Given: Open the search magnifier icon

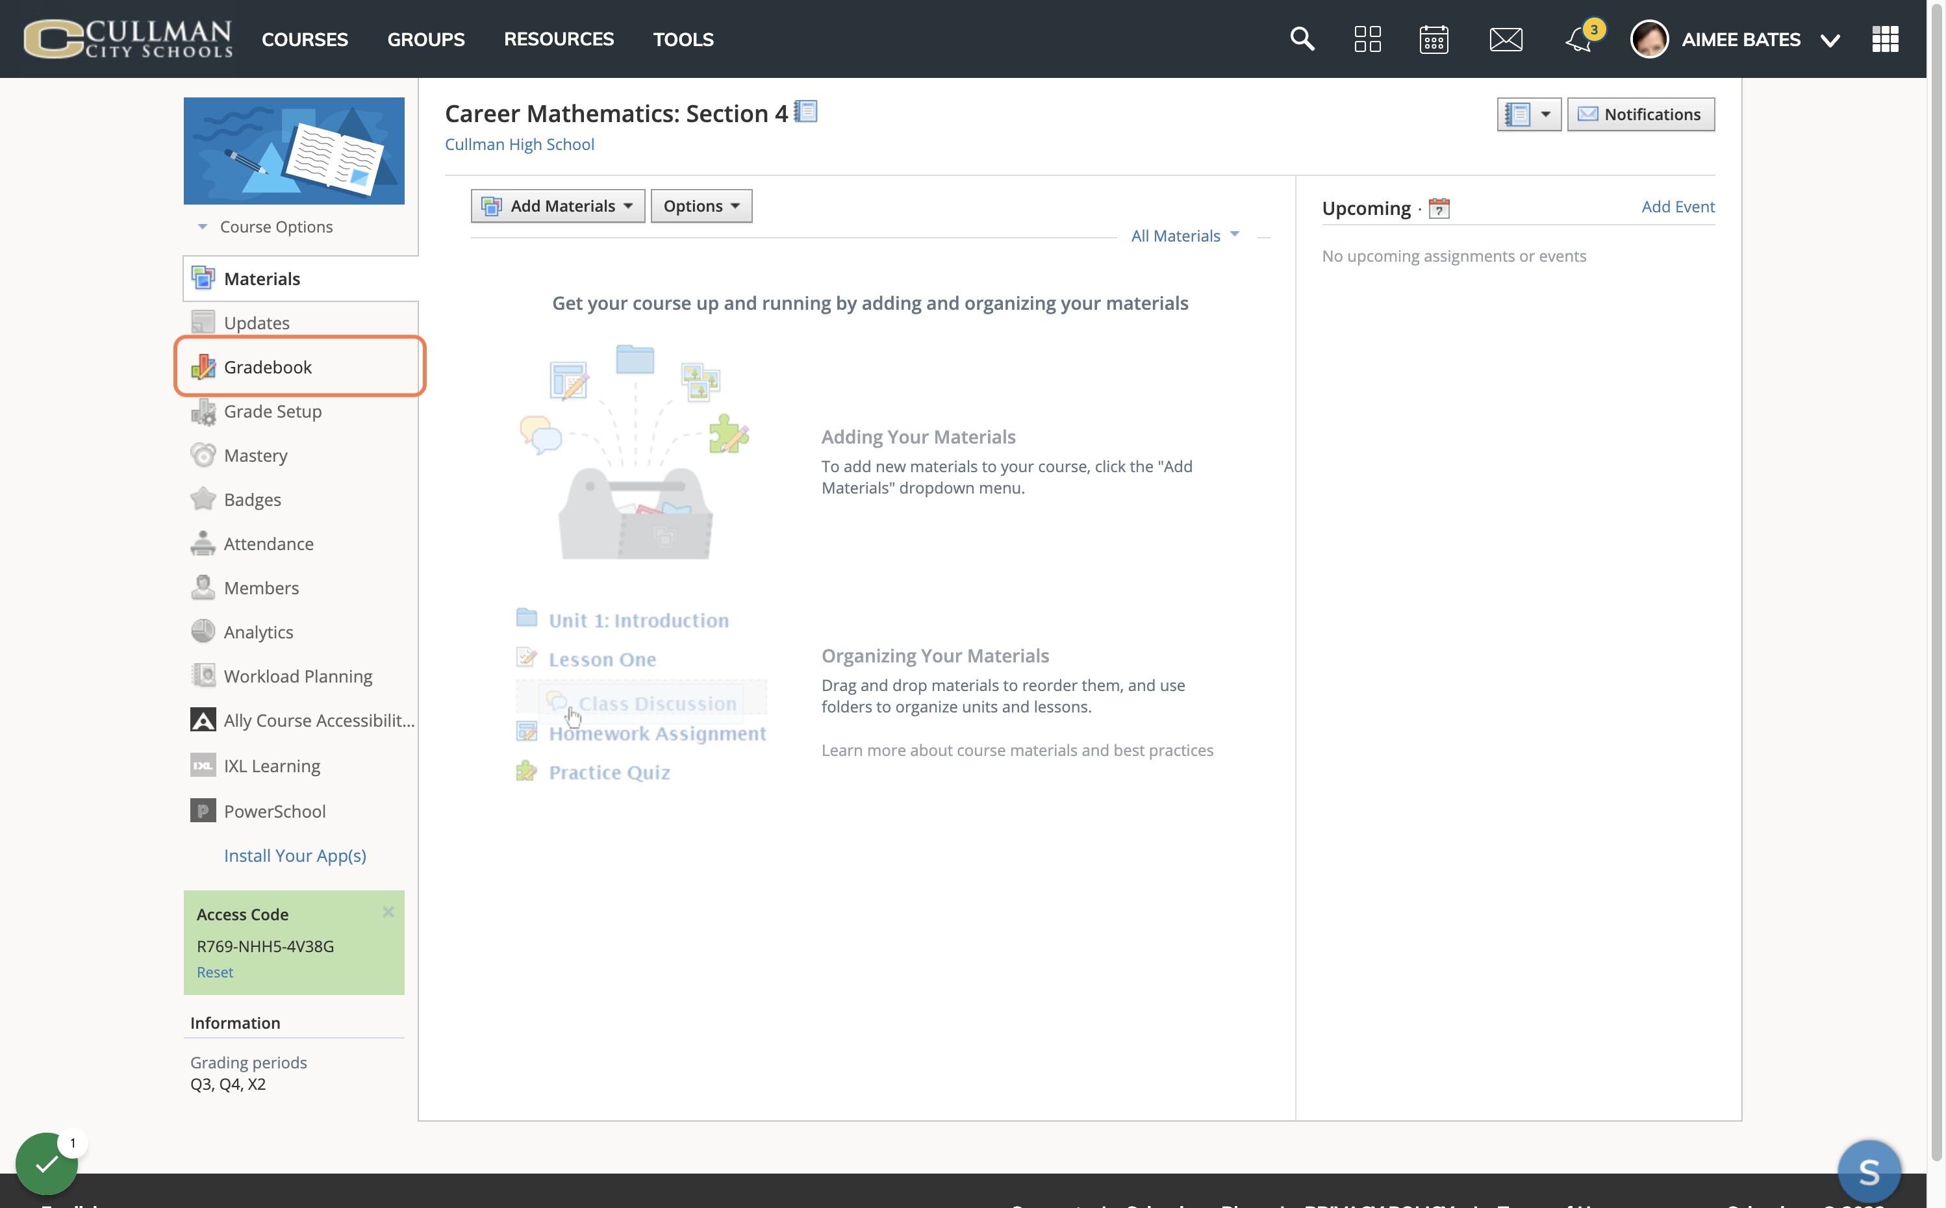Looking at the screenshot, I should (x=1302, y=38).
